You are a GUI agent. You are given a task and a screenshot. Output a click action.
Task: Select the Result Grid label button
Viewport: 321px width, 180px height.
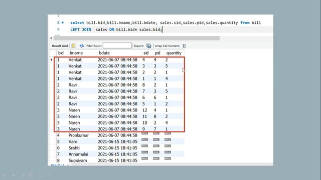click(60, 46)
